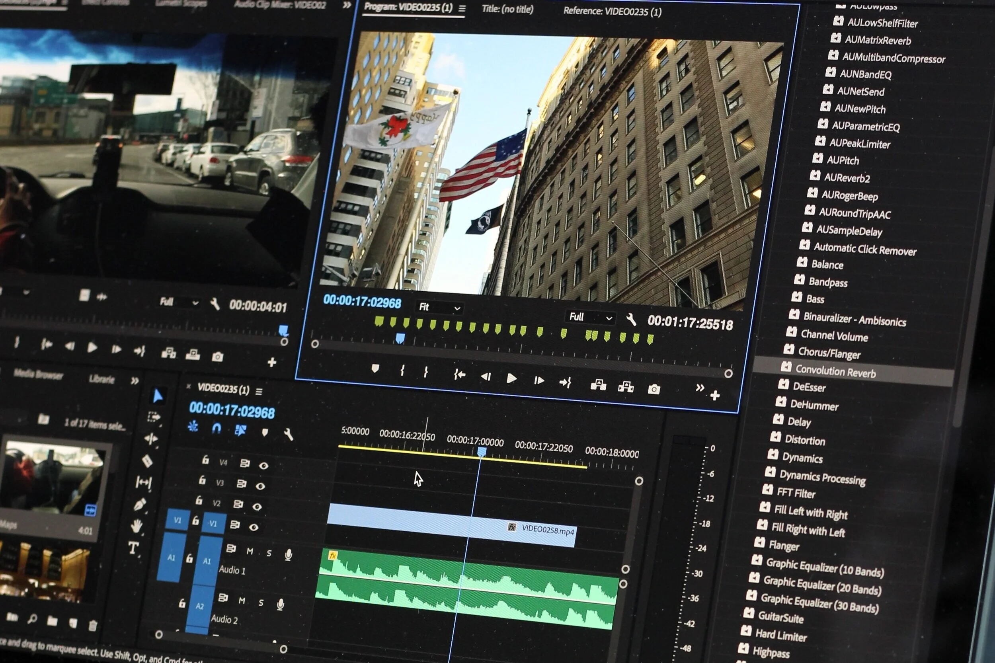Select the Type tool in toolbar
The height and width of the screenshot is (663, 995).
[133, 548]
